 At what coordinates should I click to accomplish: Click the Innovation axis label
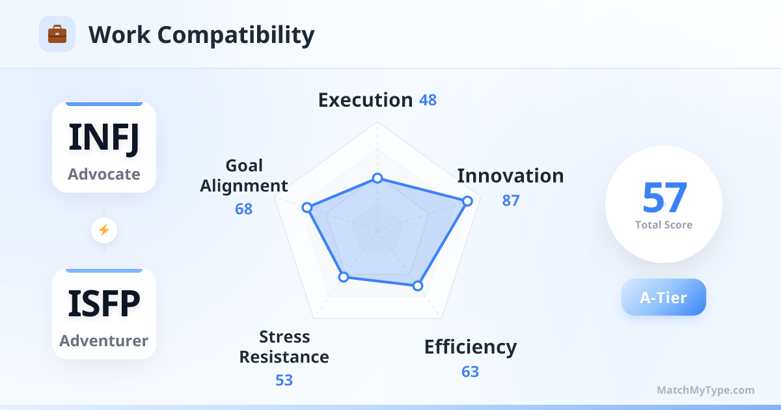point(510,176)
